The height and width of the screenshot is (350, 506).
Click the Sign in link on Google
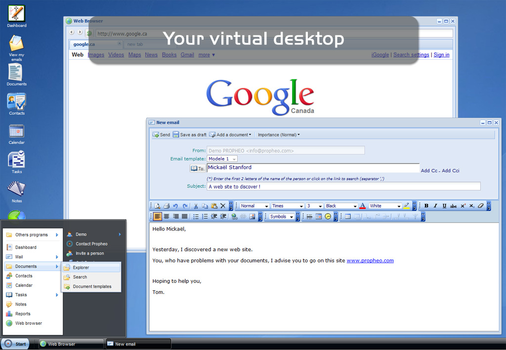[x=441, y=55]
